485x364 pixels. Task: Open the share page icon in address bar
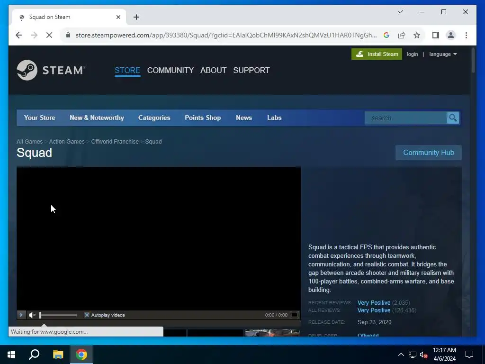coord(402,35)
